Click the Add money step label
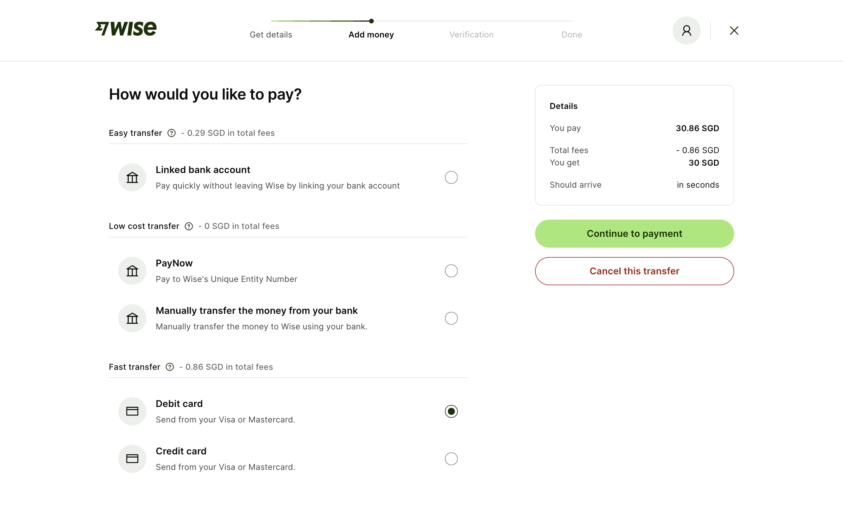The width and height of the screenshot is (843, 527). click(371, 35)
